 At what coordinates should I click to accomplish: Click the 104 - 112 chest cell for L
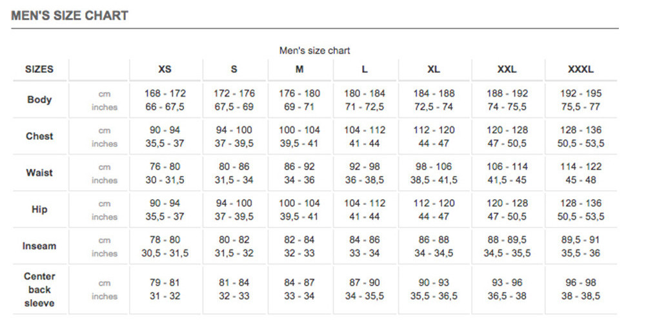(365, 130)
